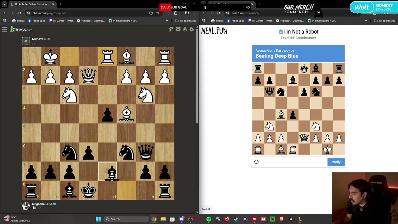Open All Bookmarks folder in right window

click(384, 21)
